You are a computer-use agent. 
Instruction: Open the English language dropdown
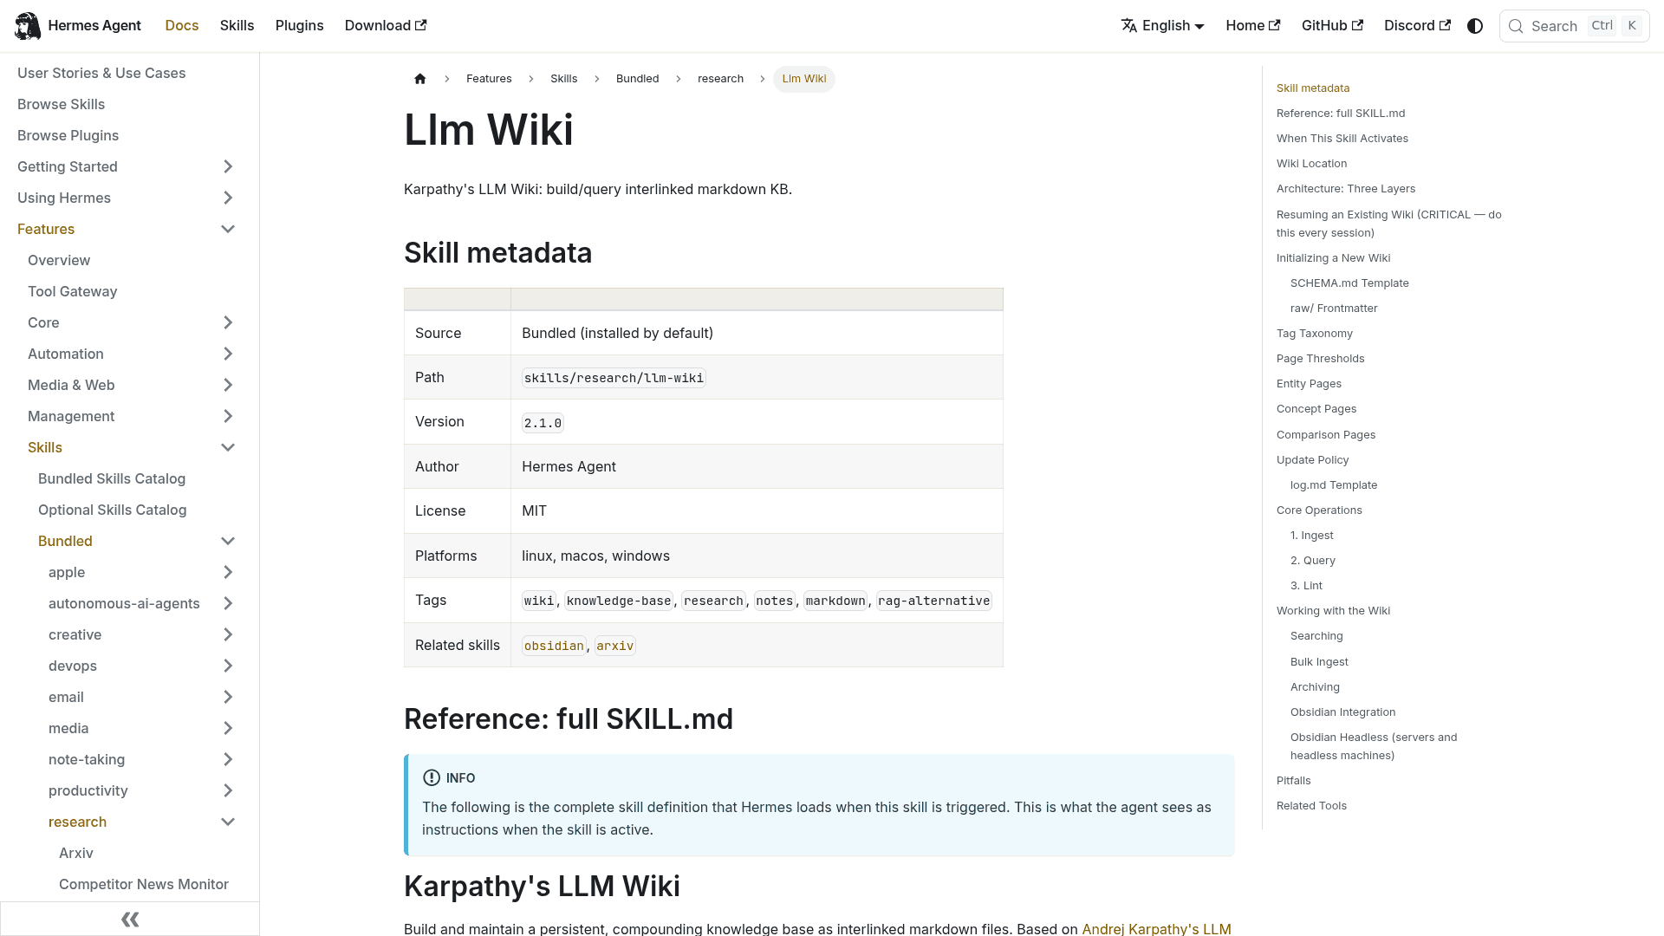(x=1162, y=25)
